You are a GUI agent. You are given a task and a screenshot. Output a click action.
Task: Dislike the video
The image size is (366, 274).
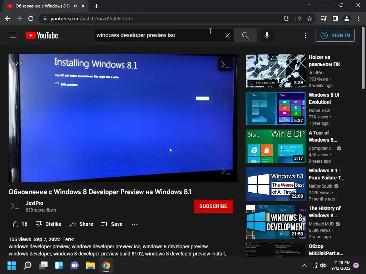pyautogui.click(x=49, y=224)
